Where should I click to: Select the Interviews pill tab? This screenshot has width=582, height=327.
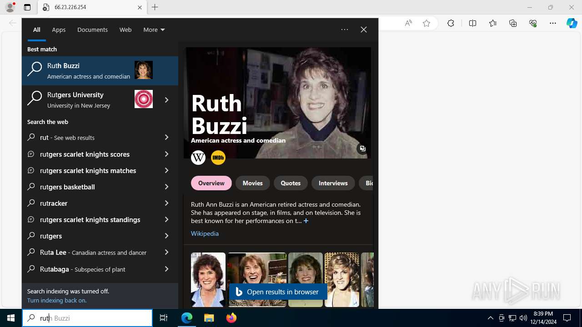point(333,183)
